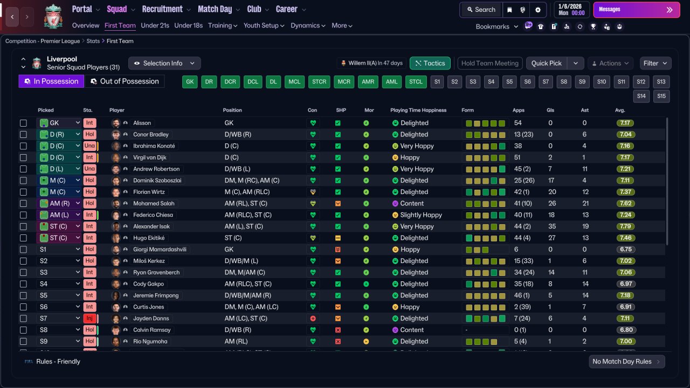Click Mohamed Salah's 7.62 average rating pill

coord(626,204)
